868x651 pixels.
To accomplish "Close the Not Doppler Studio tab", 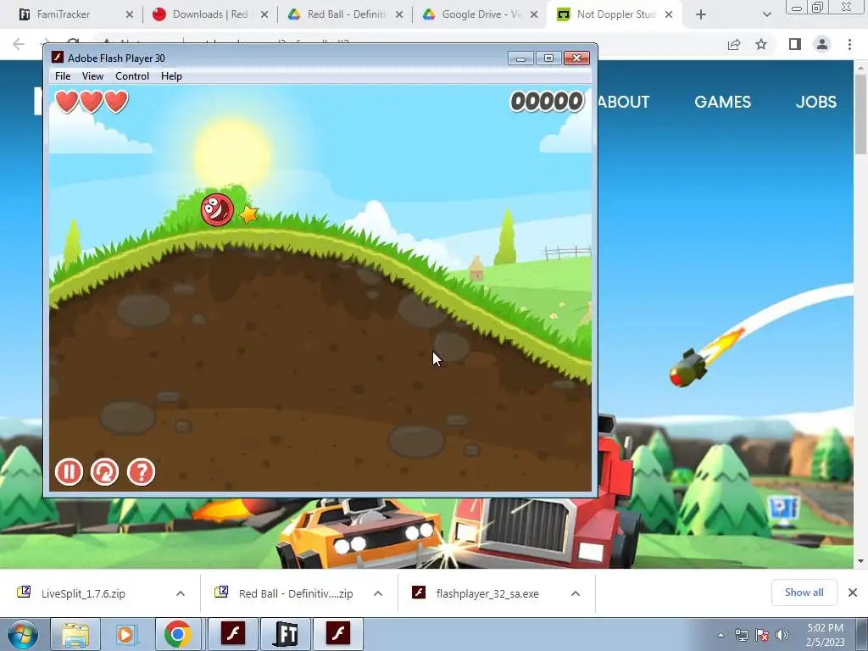I will pyautogui.click(x=669, y=14).
